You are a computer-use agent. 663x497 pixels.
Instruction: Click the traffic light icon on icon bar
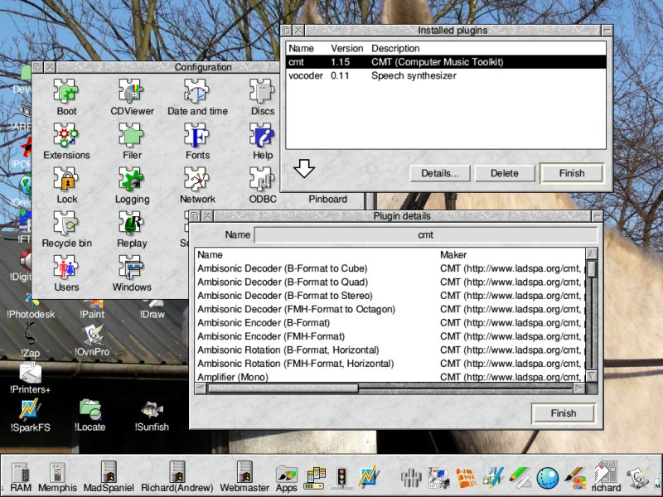341,478
